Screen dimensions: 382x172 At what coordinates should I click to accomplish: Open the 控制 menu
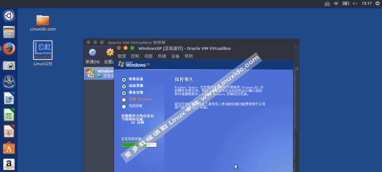[135, 56]
